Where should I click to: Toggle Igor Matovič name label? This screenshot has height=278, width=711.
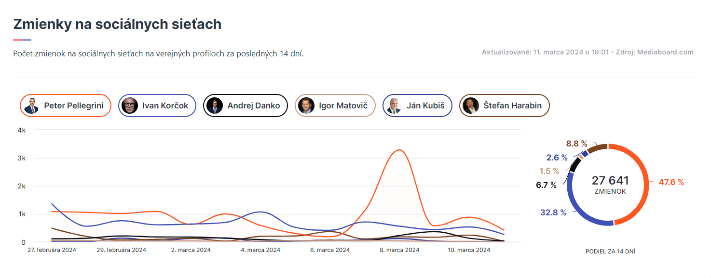coord(343,106)
